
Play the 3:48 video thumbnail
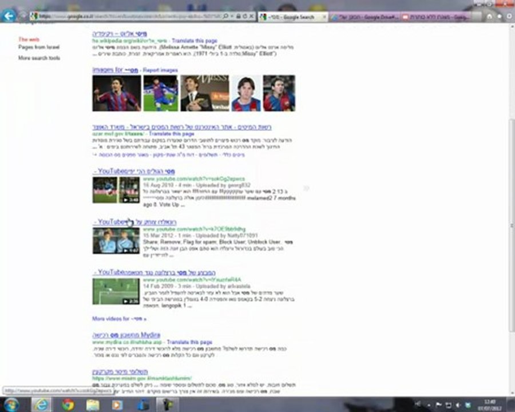pos(116,190)
